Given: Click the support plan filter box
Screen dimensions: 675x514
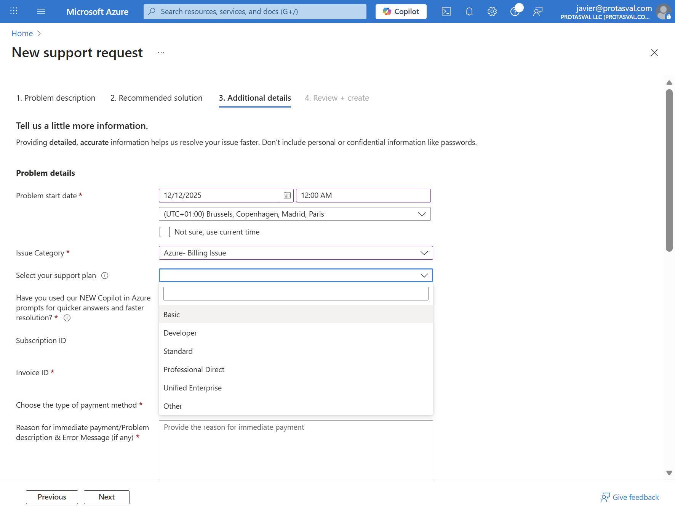Looking at the screenshot, I should (296, 294).
